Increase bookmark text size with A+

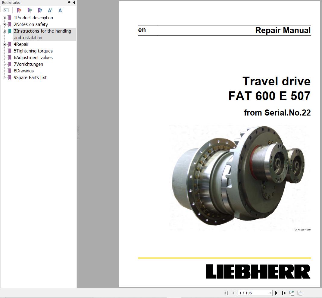(50, 10)
